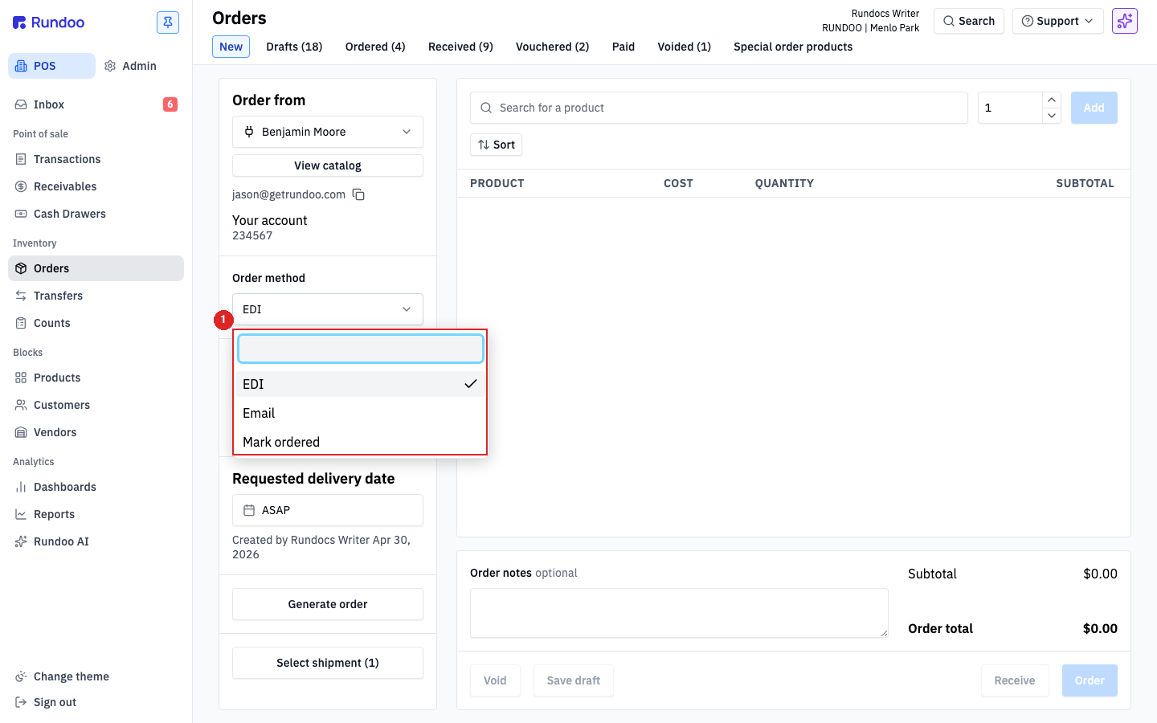Click the View catalog button
The width and height of the screenshot is (1157, 723).
click(328, 165)
